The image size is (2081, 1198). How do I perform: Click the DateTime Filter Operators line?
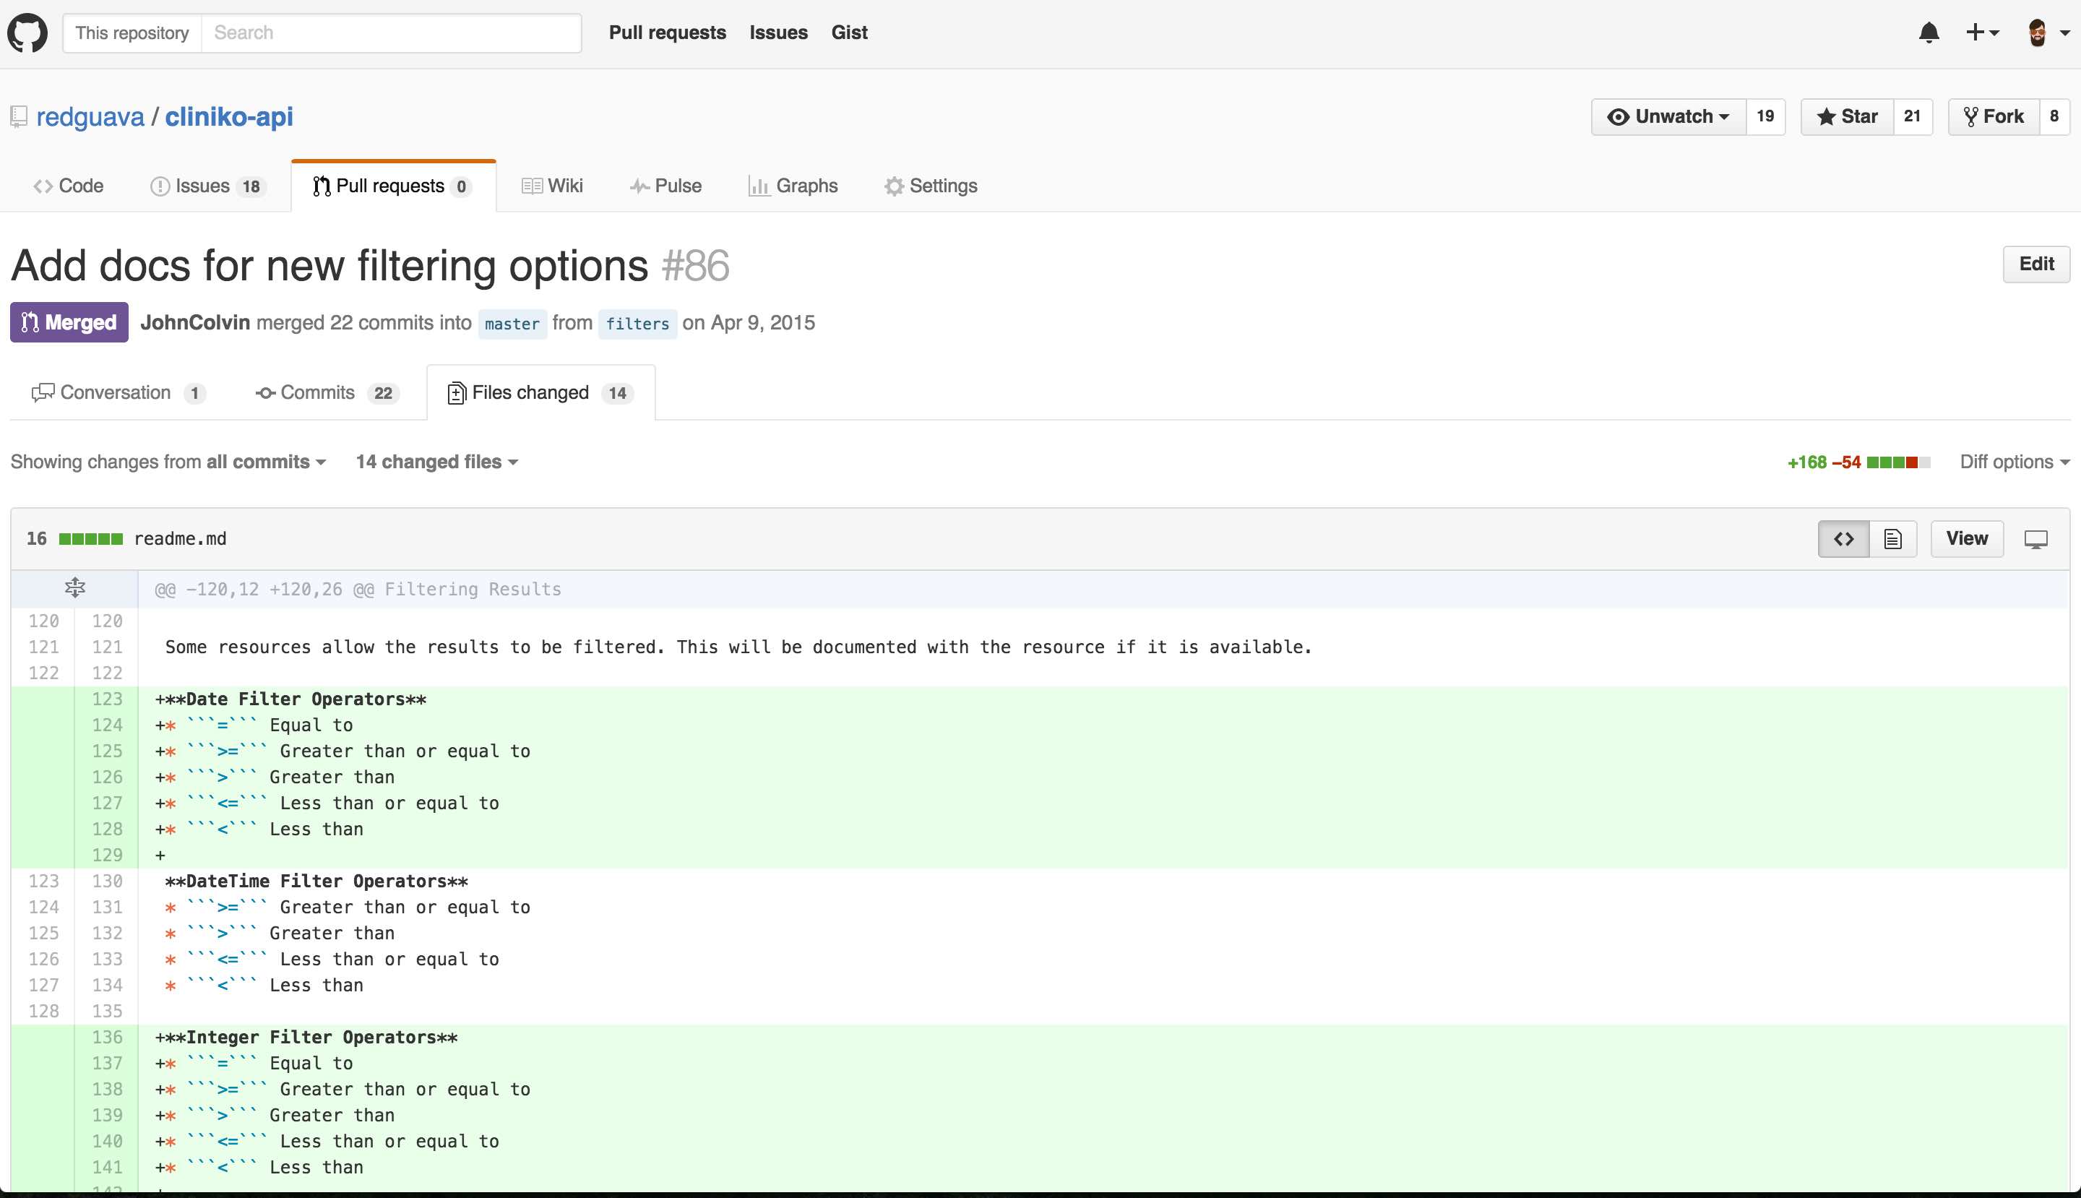(1103, 882)
